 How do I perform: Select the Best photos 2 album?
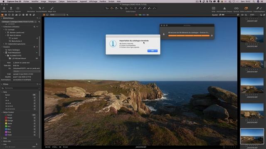(x=17, y=41)
